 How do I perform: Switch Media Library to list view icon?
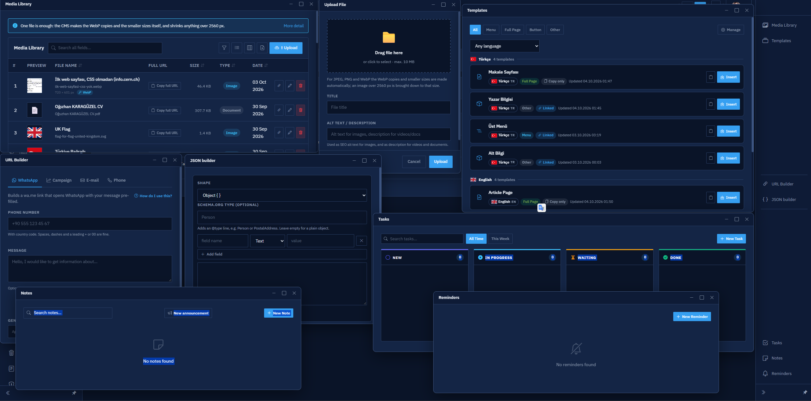pyautogui.click(x=237, y=48)
